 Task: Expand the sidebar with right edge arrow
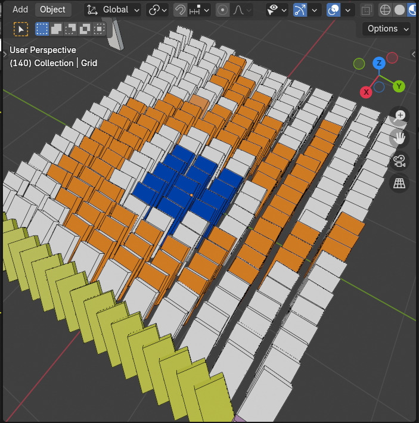click(x=413, y=54)
